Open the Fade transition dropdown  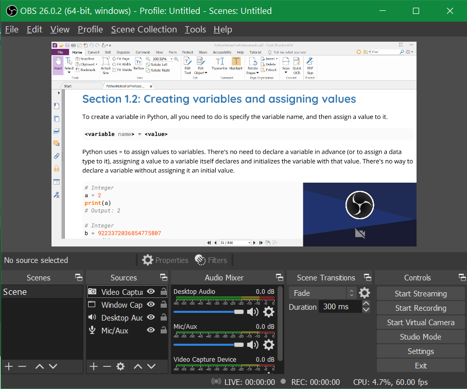pyautogui.click(x=322, y=293)
